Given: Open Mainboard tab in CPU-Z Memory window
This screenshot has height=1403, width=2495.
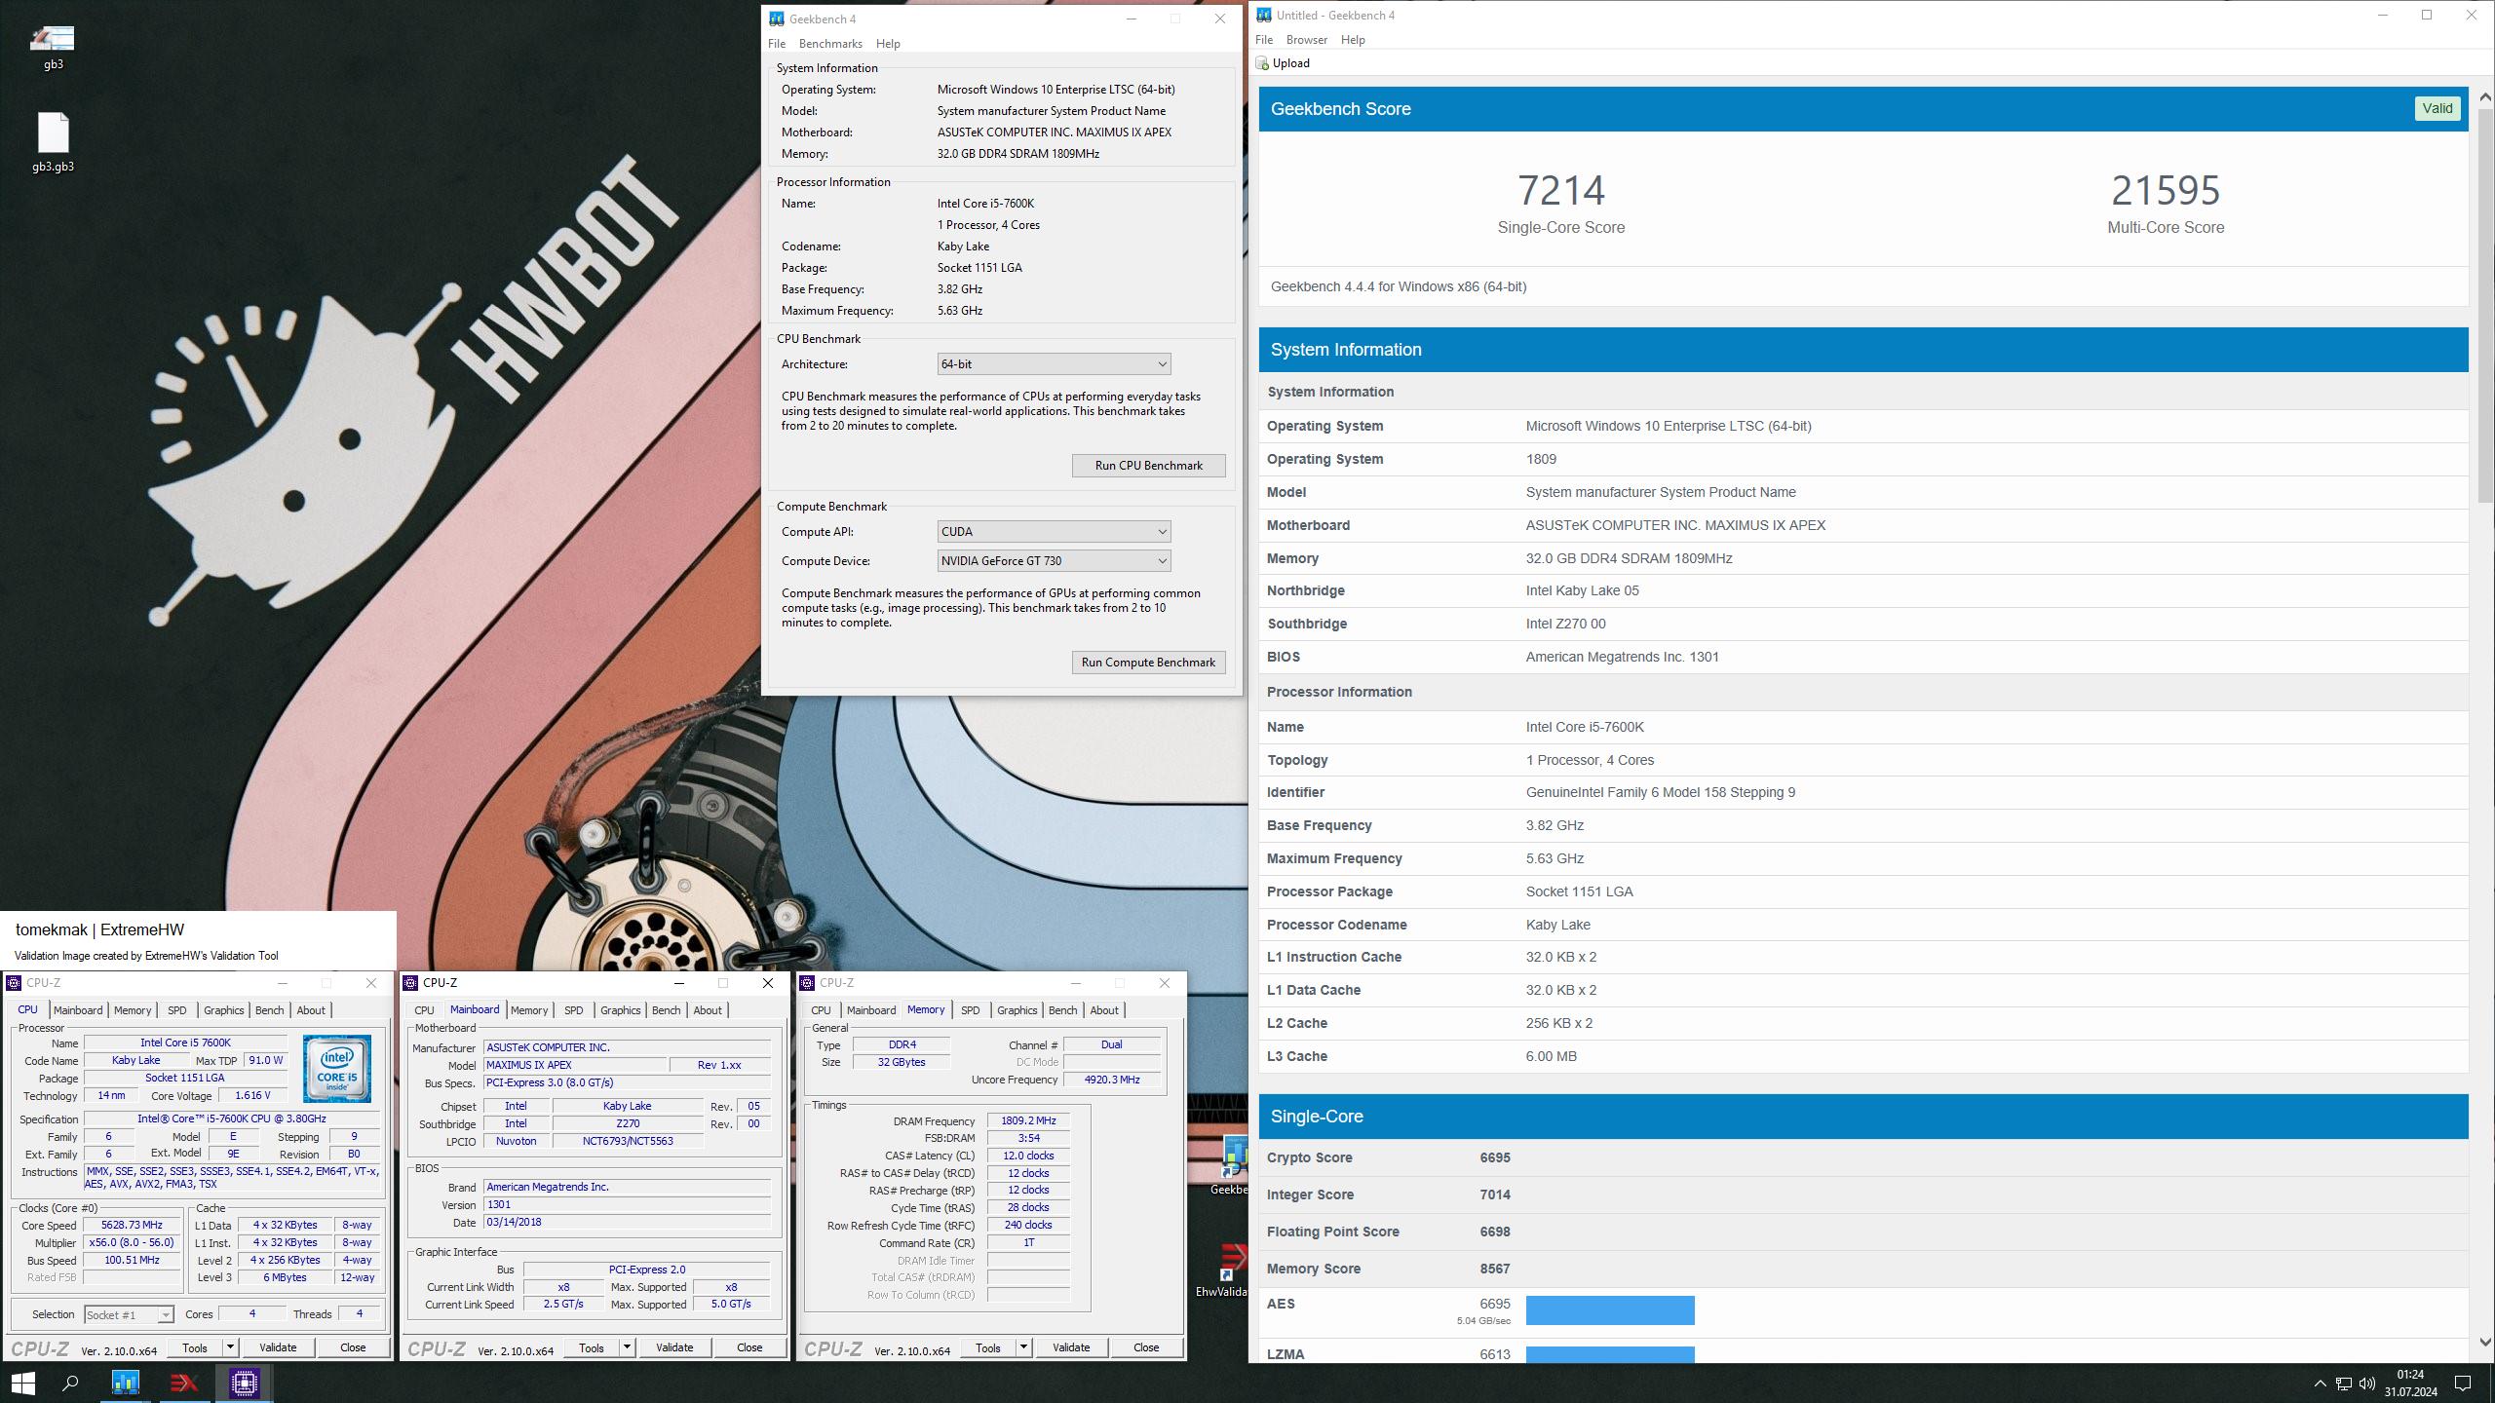Looking at the screenshot, I should pos(870,1010).
